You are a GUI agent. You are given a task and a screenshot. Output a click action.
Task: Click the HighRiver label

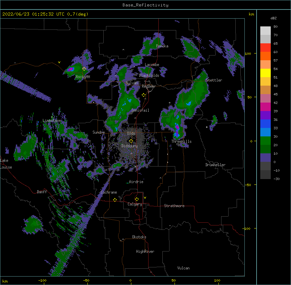pyautogui.click(x=145, y=251)
